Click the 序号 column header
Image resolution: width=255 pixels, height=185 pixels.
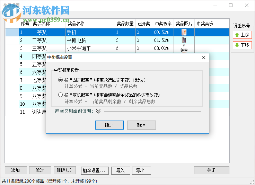pyautogui.click(x=25, y=24)
